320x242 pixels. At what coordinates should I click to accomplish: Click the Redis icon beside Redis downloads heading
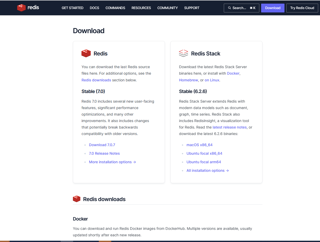coord(76,199)
